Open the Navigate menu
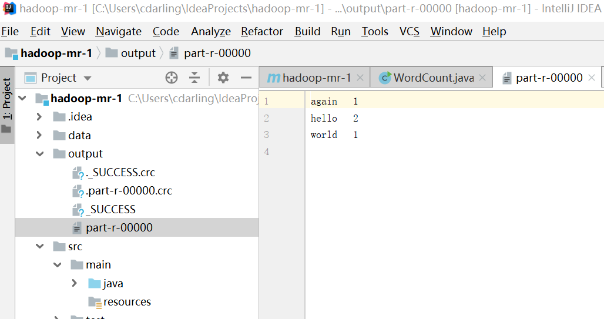Viewport: 604px width, 319px height. [x=119, y=31]
